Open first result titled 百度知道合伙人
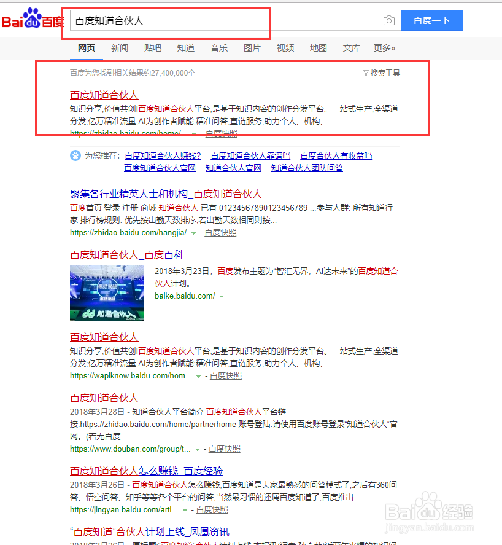Image resolution: width=502 pixels, height=545 pixels. [104, 95]
